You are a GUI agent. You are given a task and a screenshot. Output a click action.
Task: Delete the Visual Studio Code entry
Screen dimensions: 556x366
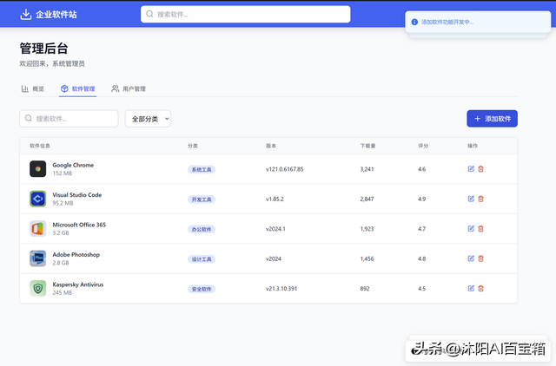(x=480, y=199)
